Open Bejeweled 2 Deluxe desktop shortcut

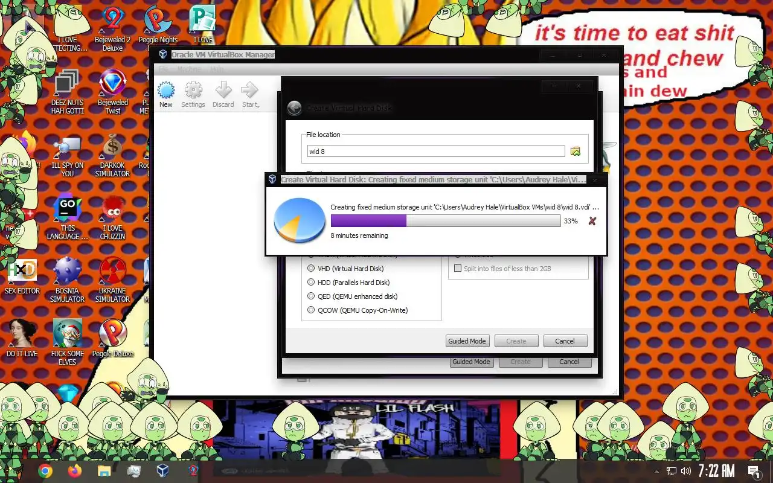(x=112, y=29)
